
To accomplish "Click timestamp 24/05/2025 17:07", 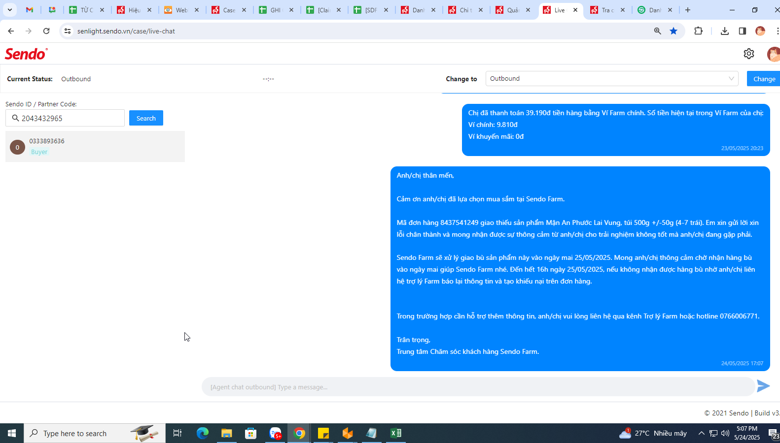I will [x=742, y=363].
